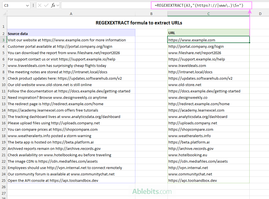This screenshot has height=199, width=269.
Task: Select URL result 'www.traveldeals.com'
Action: pyautogui.click(x=209, y=66)
